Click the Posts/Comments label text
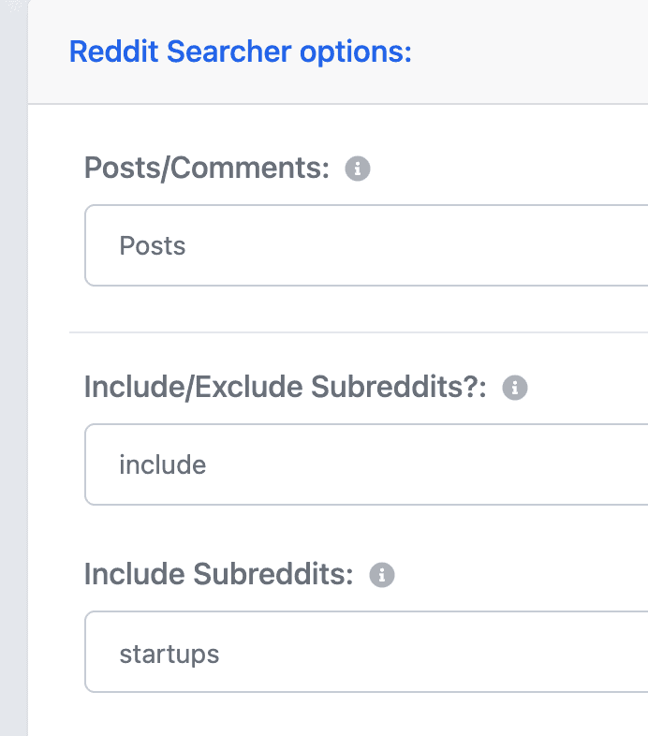 (207, 168)
